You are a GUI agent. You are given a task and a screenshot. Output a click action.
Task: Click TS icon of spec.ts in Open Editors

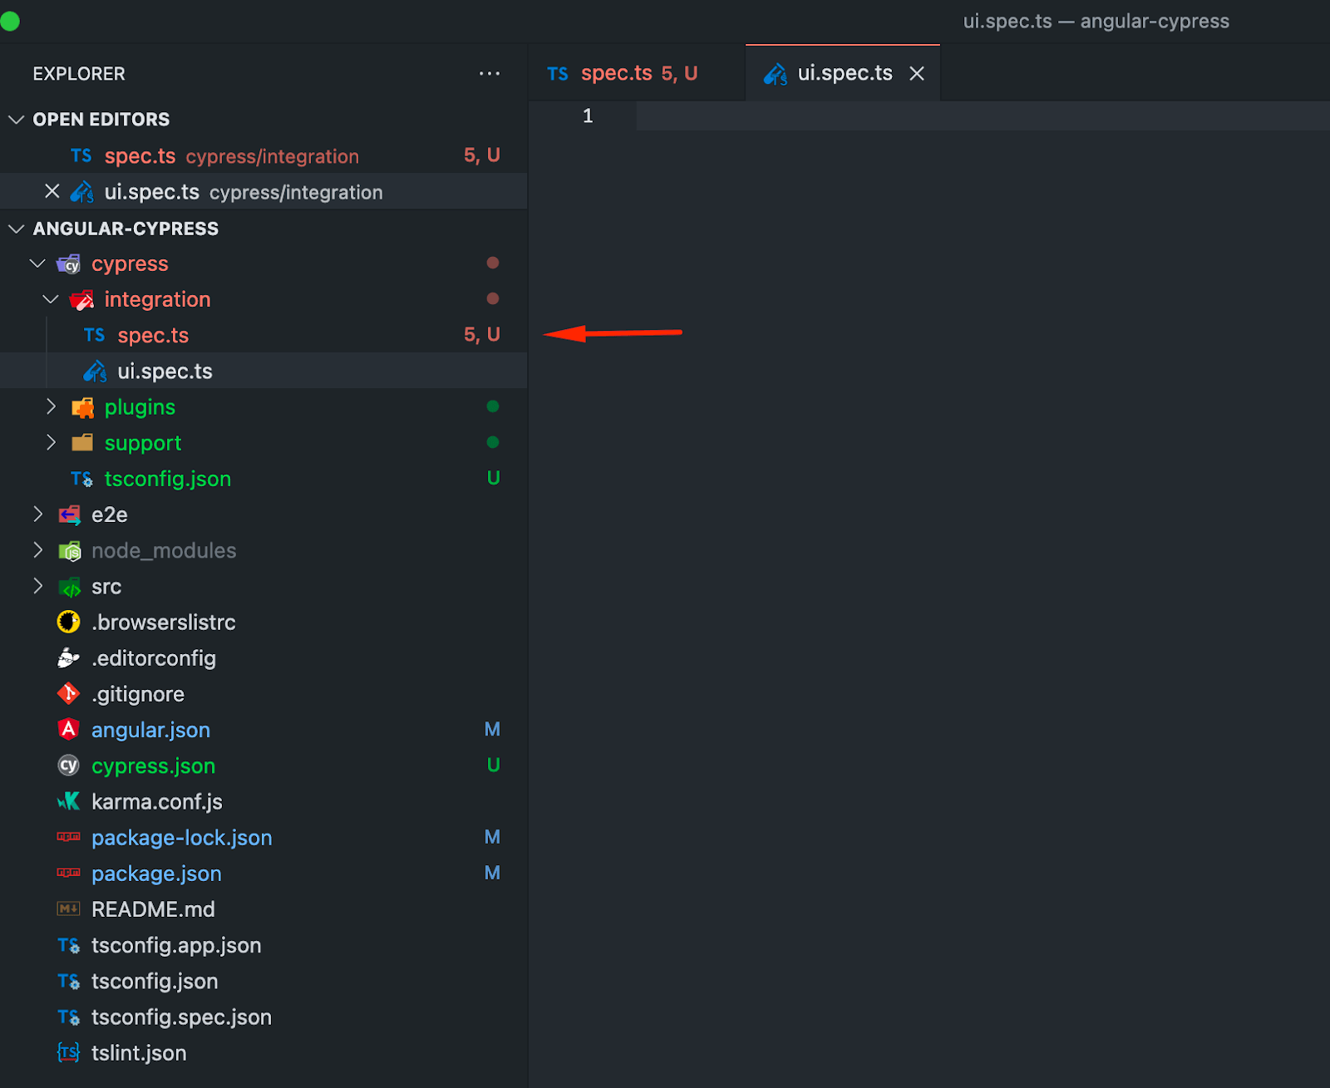81,155
